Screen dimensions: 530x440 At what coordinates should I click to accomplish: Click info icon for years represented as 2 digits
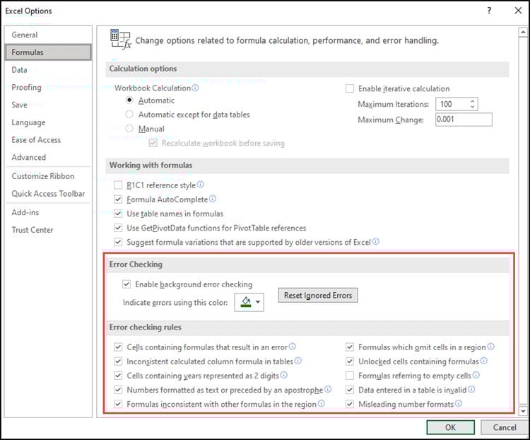284,375
